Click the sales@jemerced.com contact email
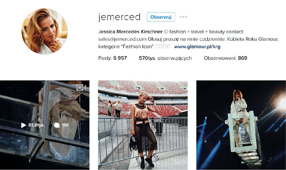The width and height of the screenshot is (286, 170). pyautogui.click(x=122, y=39)
